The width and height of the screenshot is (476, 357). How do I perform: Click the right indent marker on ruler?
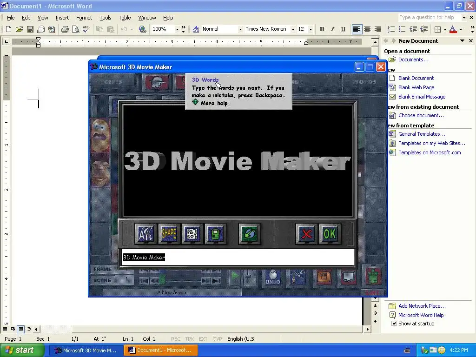pyautogui.click(x=306, y=43)
